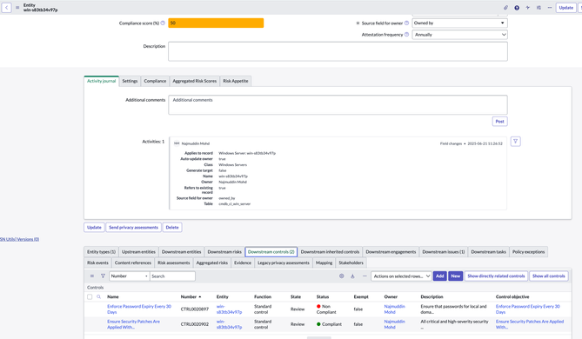Open the Mapping tab
Image resolution: width=582 pixels, height=339 pixels.
tap(324, 263)
